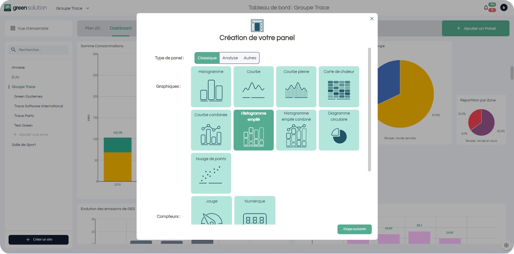Deselect the Histogramme empilé option
Image resolution: width=514 pixels, height=254 pixels.
(253, 130)
